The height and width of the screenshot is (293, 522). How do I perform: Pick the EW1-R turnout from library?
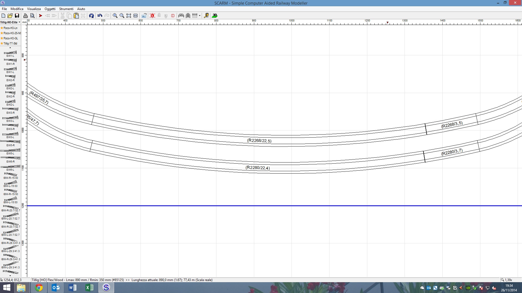click(10, 62)
